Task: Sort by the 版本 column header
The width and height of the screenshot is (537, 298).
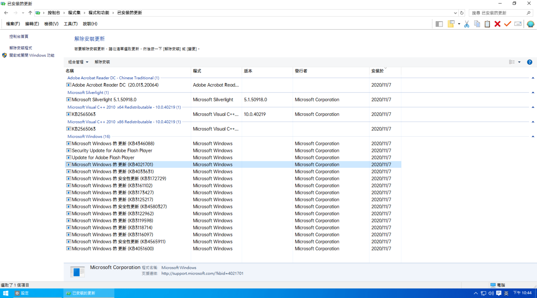Action: (x=267, y=71)
